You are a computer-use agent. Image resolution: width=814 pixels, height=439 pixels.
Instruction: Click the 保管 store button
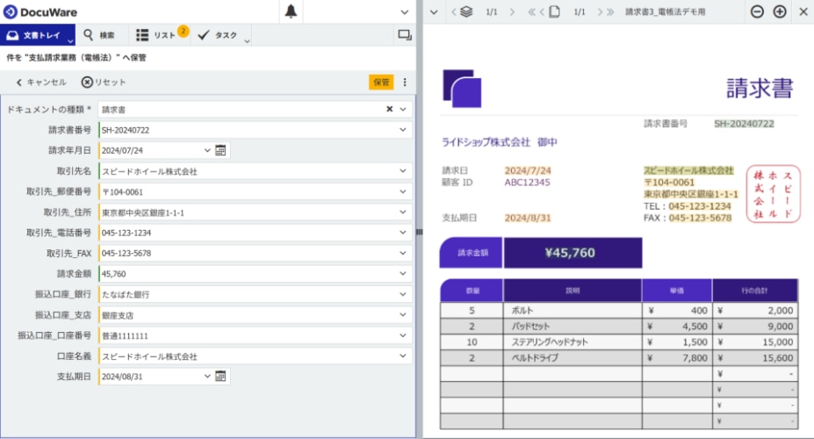coord(381,83)
